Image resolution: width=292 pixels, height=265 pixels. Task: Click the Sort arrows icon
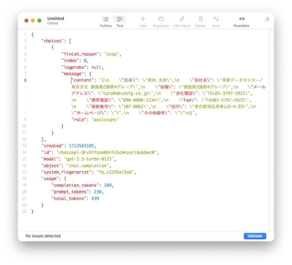pyautogui.click(x=216, y=19)
